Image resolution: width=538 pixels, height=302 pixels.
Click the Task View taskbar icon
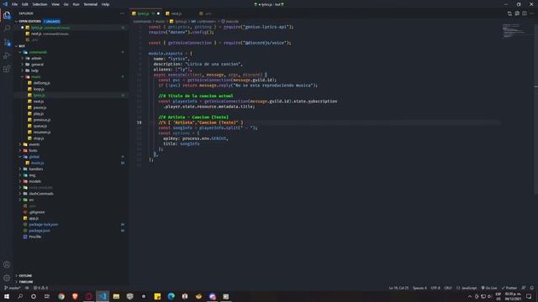[47, 296]
